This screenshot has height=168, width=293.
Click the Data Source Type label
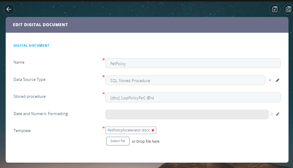30,79
